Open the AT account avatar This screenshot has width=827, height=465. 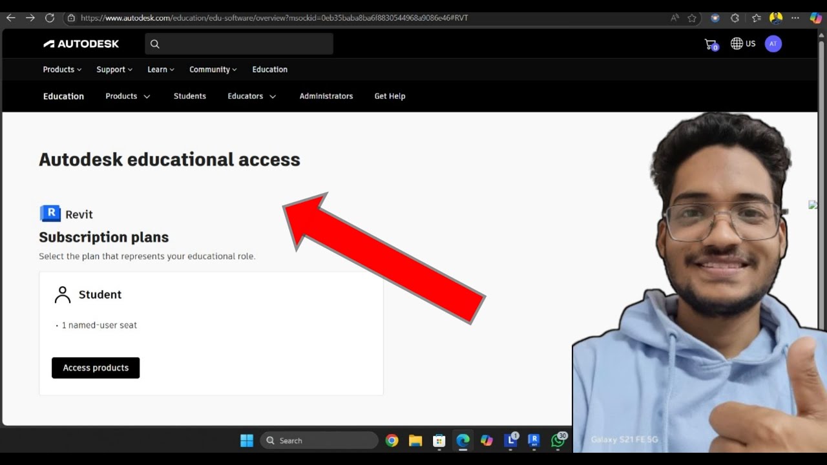coord(773,44)
